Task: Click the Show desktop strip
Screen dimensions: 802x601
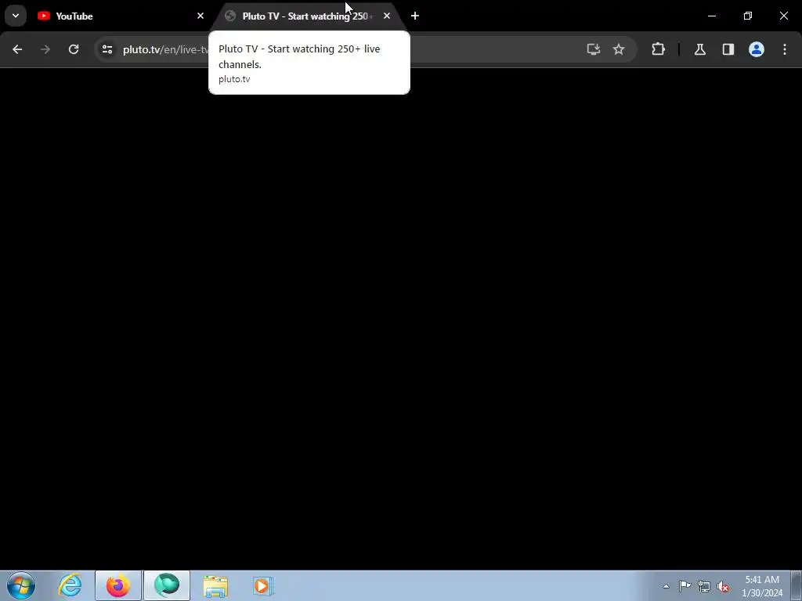Action: (797, 585)
